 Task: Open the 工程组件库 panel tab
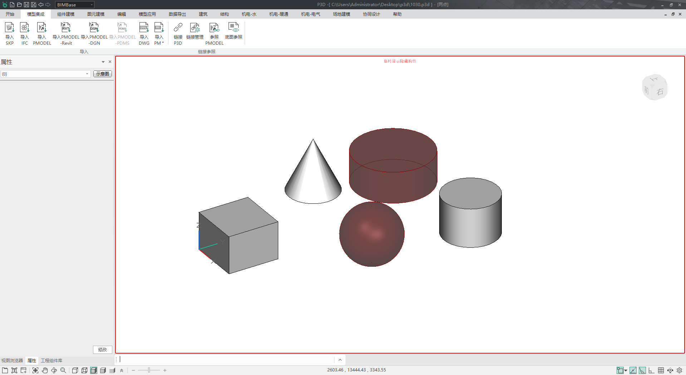point(52,360)
